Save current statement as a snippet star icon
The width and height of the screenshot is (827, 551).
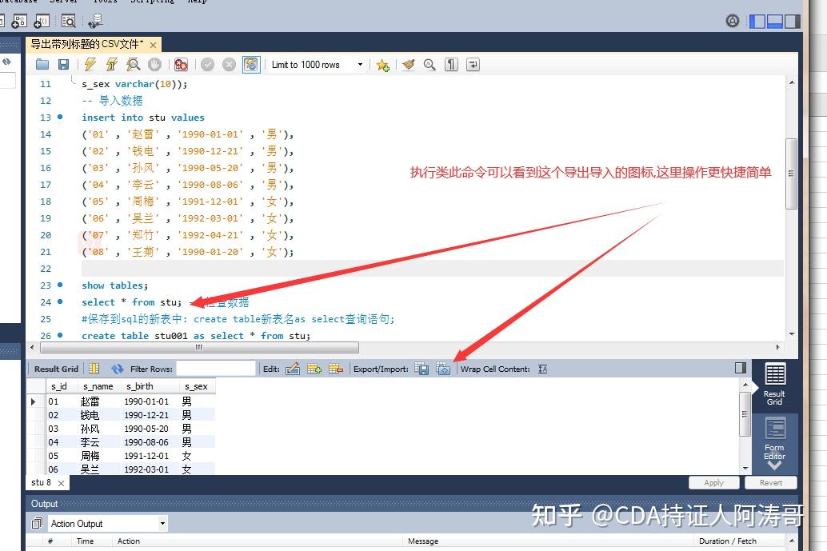click(382, 65)
